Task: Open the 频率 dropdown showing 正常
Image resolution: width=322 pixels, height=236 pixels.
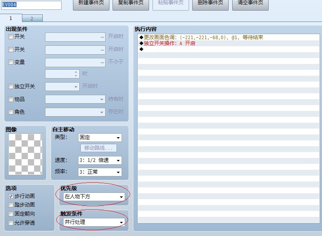Action: click(100, 172)
